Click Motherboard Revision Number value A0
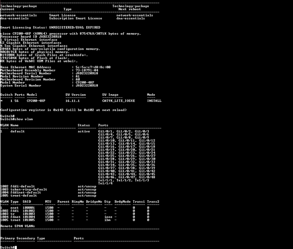 pos(78,79)
